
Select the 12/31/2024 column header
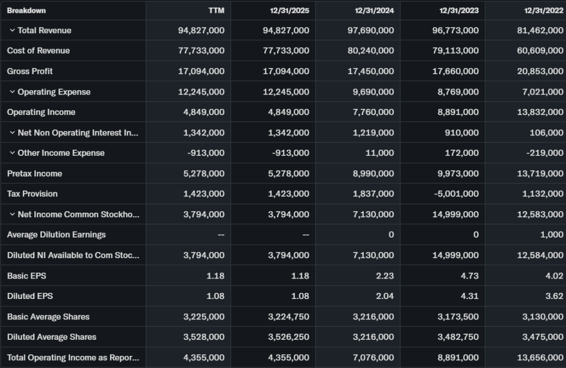375,10
